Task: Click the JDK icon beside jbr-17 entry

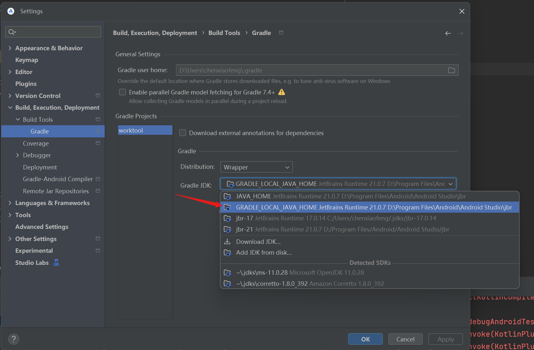Action: 227,218
